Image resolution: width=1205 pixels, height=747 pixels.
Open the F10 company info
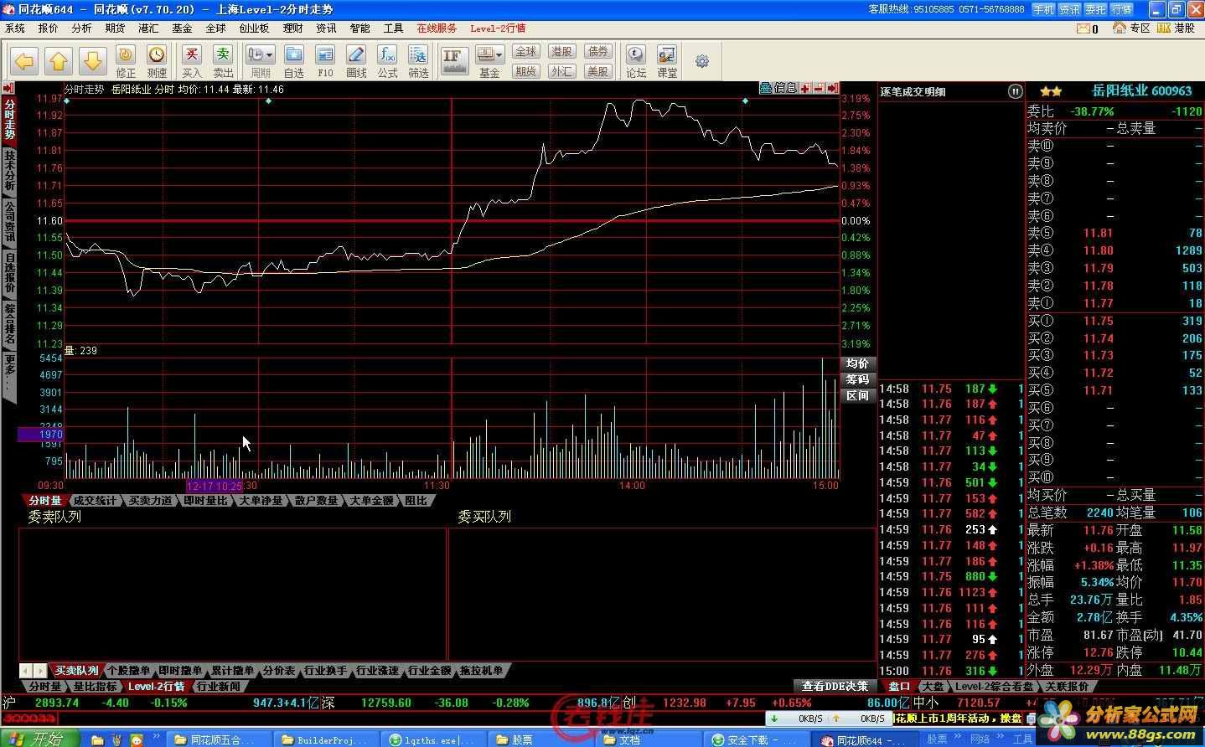click(x=325, y=62)
